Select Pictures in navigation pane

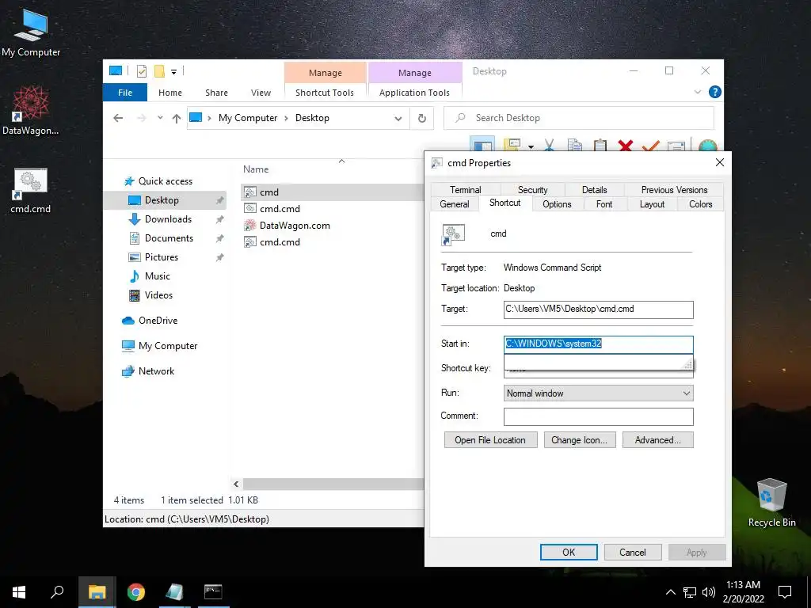(162, 257)
